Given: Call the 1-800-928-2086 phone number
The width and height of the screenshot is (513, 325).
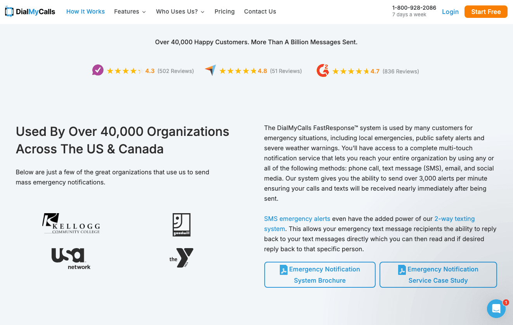Looking at the screenshot, I should [414, 8].
